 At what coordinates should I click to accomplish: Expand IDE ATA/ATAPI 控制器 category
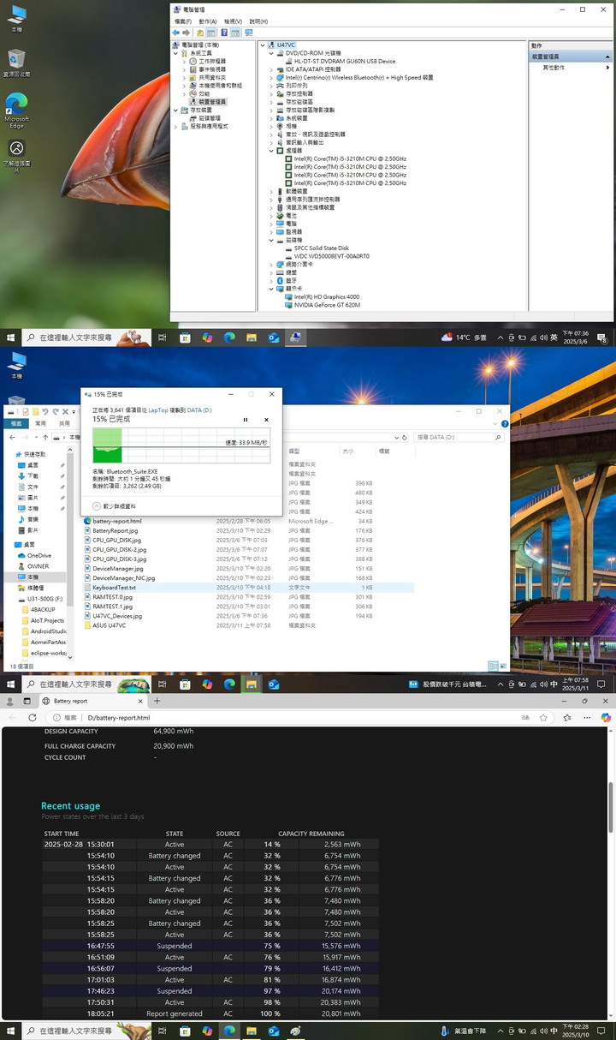(x=271, y=69)
